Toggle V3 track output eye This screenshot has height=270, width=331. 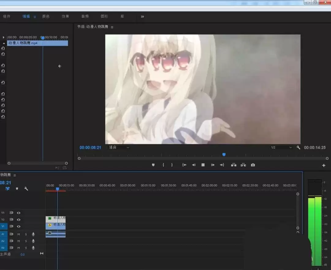click(19, 213)
